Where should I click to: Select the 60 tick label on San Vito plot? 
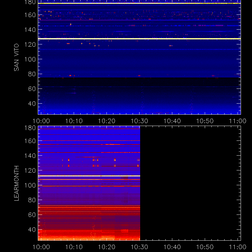tap(32, 89)
